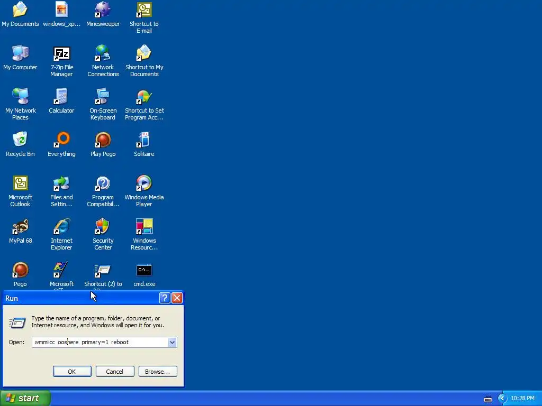Open the Start menu
The width and height of the screenshot is (542, 406).
25,398
